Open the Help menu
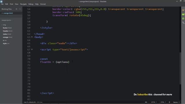Screen dimensions: 185x104 tap(37, 4)
